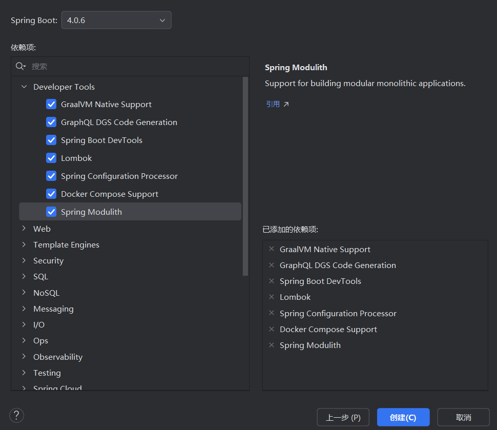Click the 创建(C) create button
The height and width of the screenshot is (430, 497).
[x=403, y=417]
